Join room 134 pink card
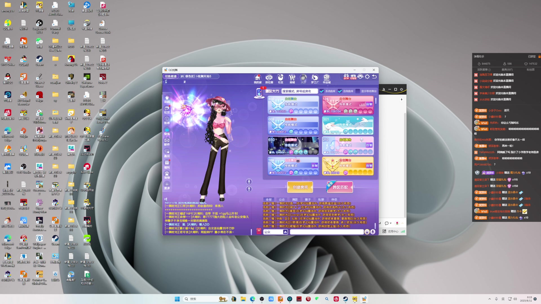The height and width of the screenshot is (304, 541). click(348, 105)
